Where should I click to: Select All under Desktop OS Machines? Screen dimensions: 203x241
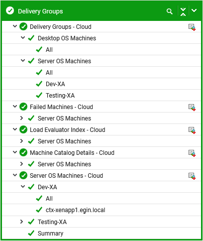49,50
